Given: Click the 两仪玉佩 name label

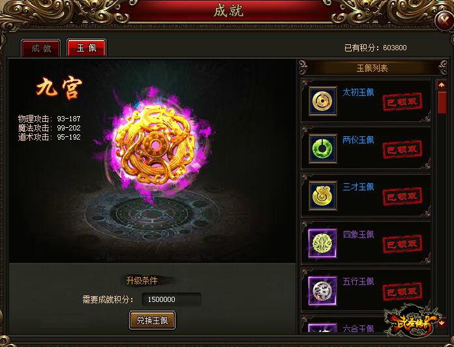Looking at the screenshot, I should pos(358,140).
